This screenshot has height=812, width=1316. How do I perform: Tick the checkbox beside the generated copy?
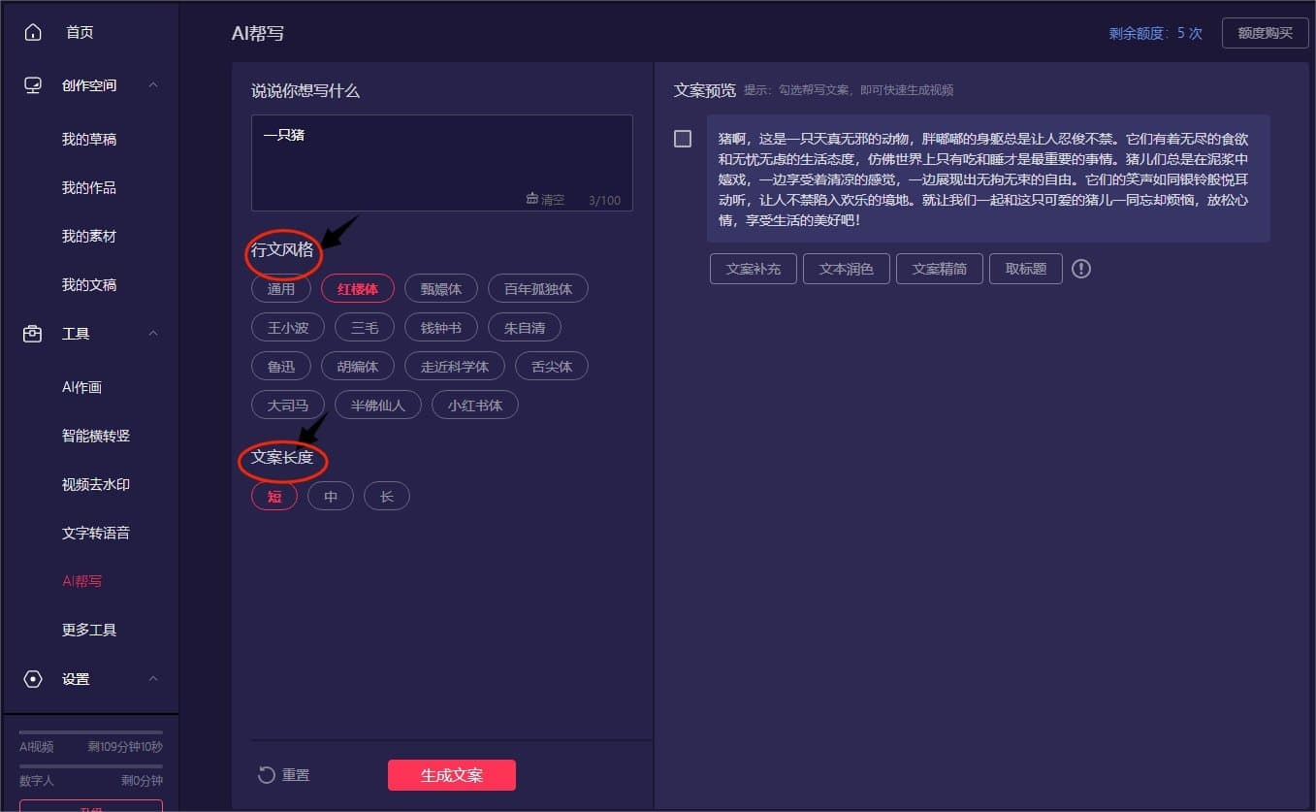(683, 139)
